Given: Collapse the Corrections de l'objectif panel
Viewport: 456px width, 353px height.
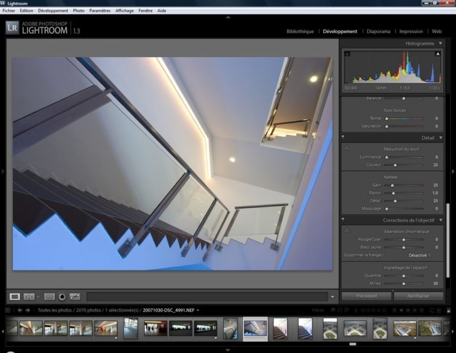Looking at the screenshot, I should click(x=440, y=220).
